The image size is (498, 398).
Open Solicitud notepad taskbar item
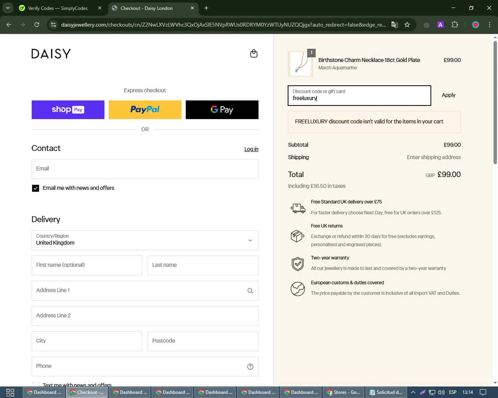click(x=386, y=392)
